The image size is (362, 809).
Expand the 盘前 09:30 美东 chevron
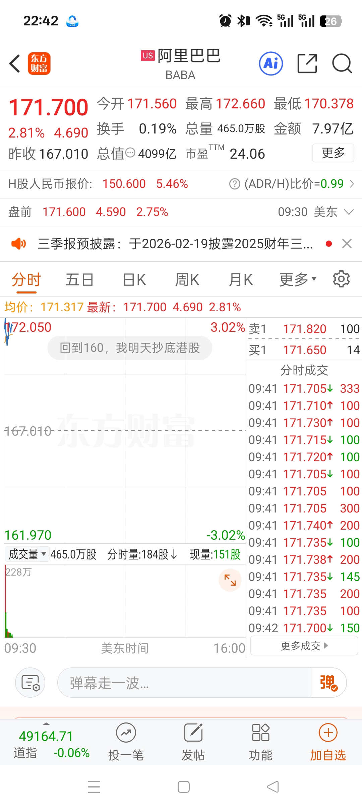349,212
